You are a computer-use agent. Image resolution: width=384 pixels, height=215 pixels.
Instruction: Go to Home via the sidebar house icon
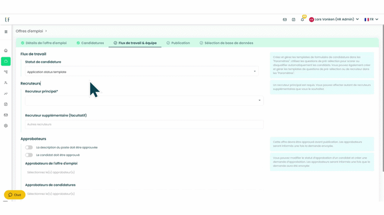click(6, 50)
